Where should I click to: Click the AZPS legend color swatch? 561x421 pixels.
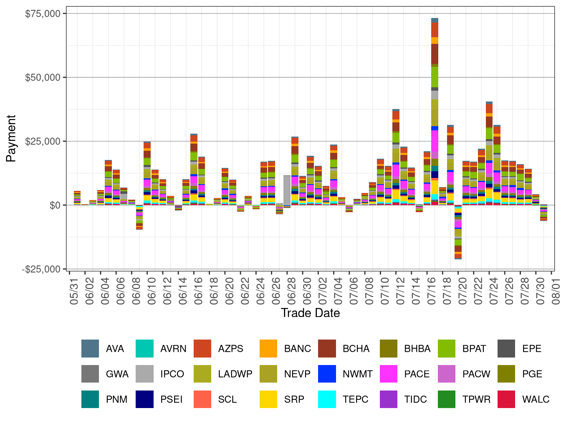202,349
